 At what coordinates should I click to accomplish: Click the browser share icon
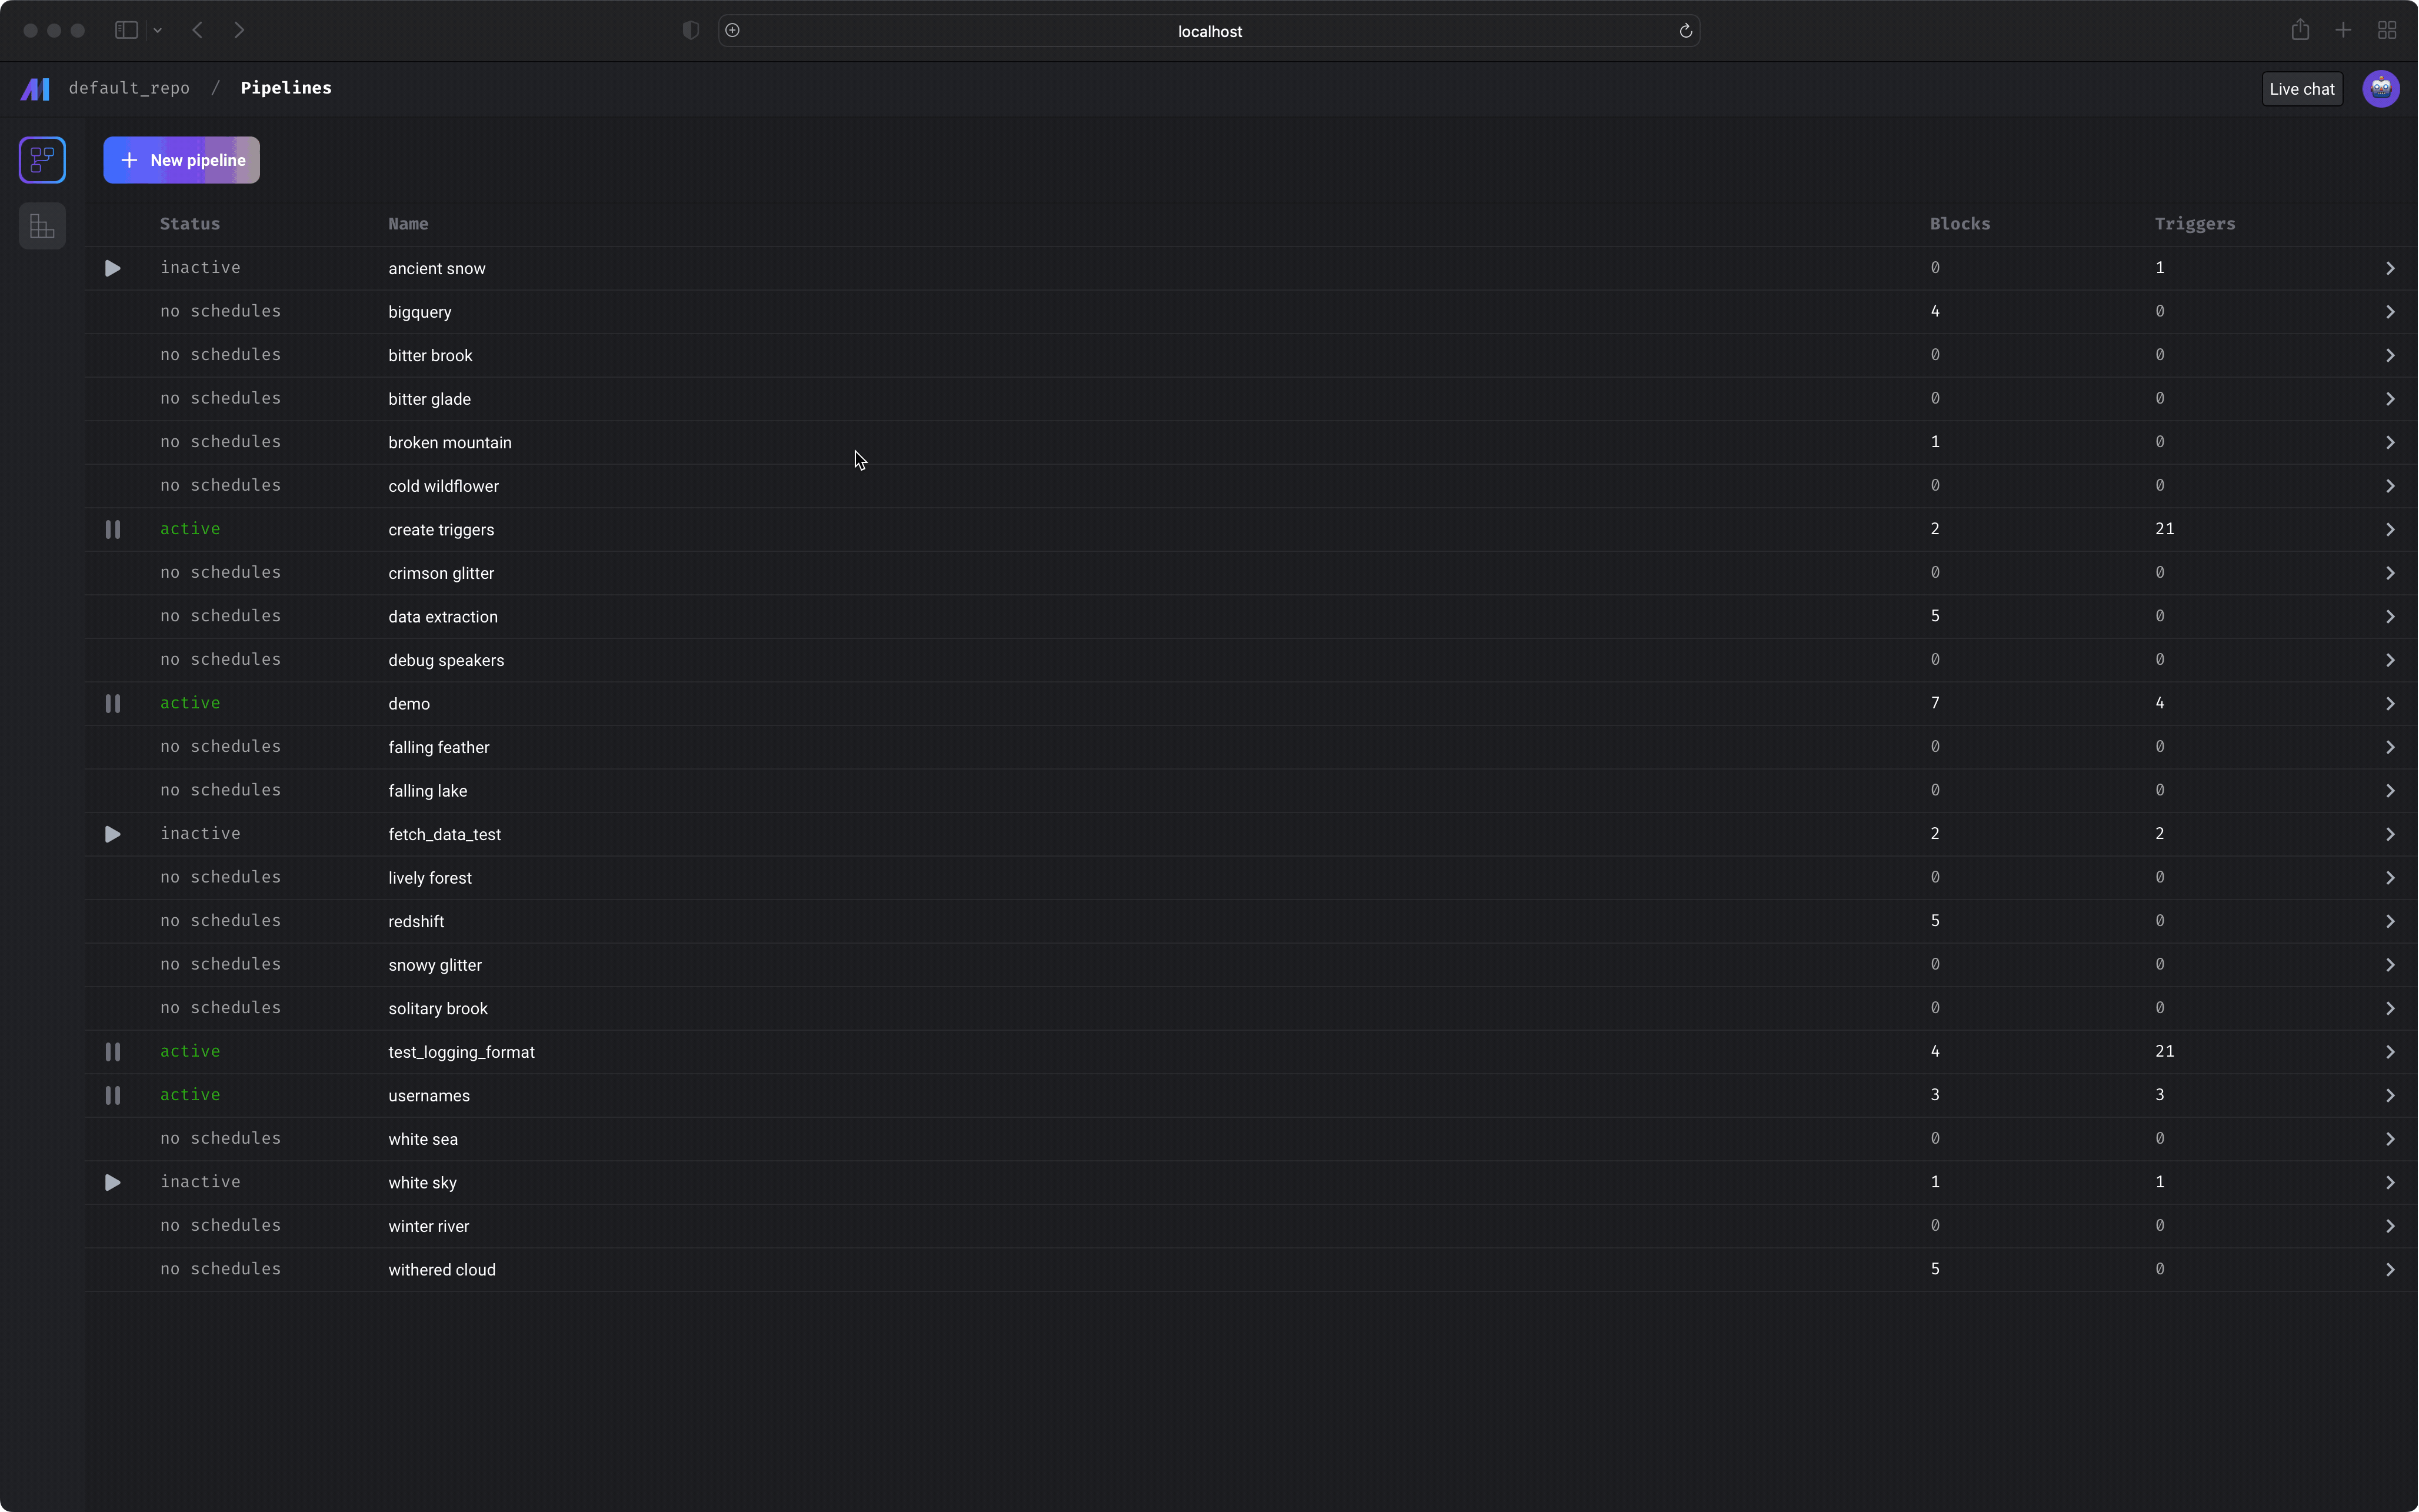click(2300, 31)
